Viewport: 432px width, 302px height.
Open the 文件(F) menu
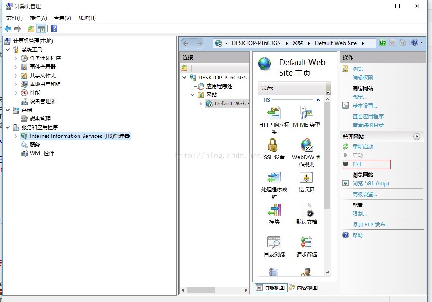click(x=15, y=18)
